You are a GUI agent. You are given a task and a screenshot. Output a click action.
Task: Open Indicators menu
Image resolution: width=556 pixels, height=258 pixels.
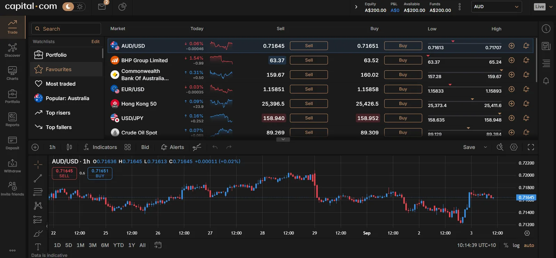[100, 147]
